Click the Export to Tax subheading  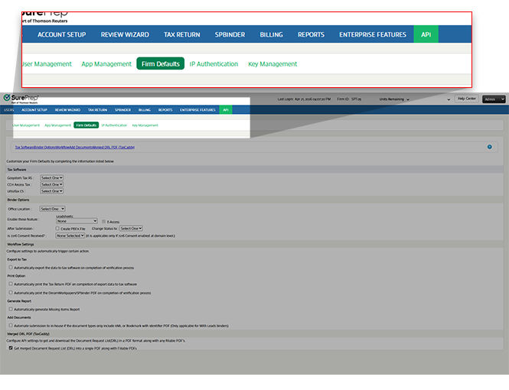coord(17,259)
